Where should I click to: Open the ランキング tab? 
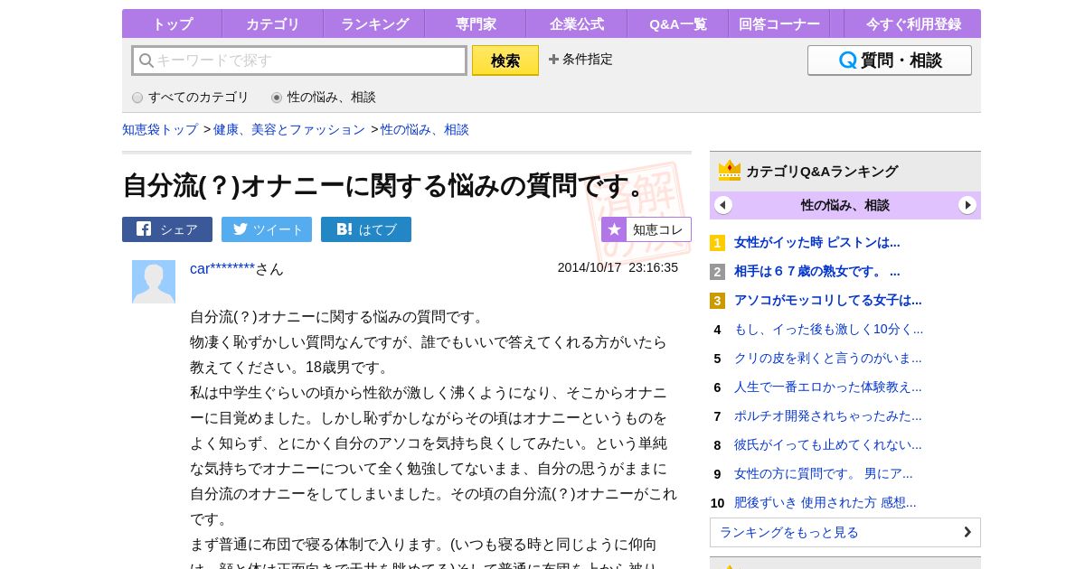[x=374, y=24]
